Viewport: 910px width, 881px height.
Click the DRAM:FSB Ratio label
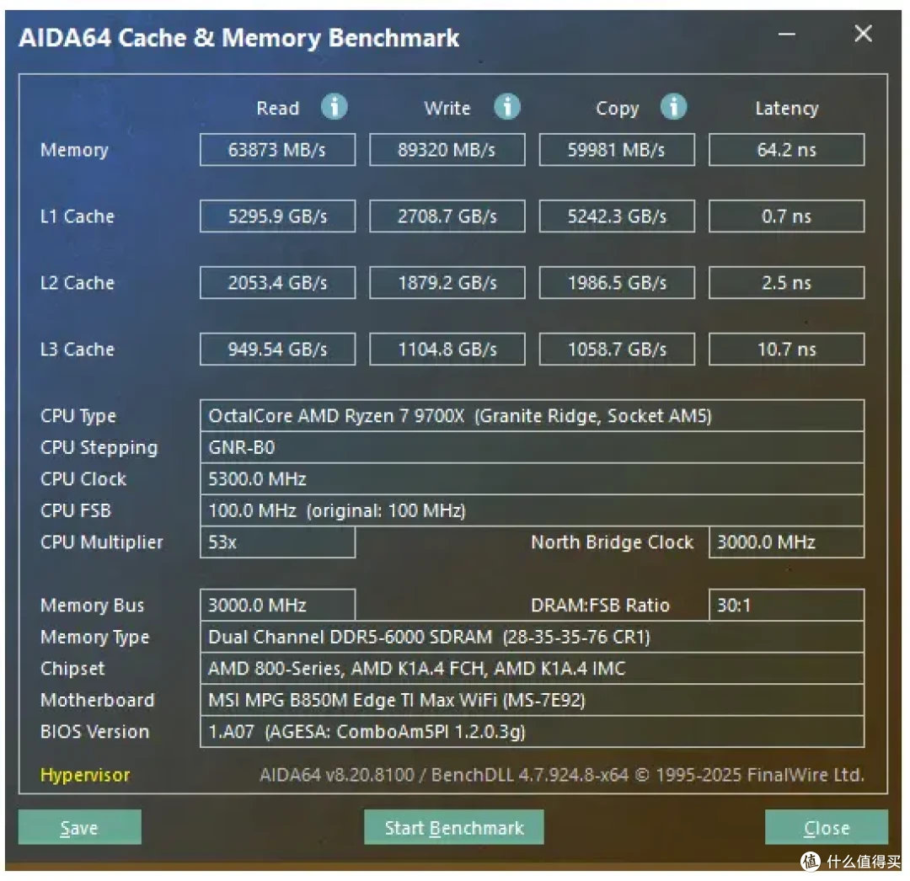pyautogui.click(x=600, y=606)
